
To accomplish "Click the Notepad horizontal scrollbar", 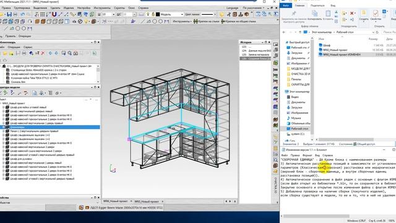I will point(316,216).
